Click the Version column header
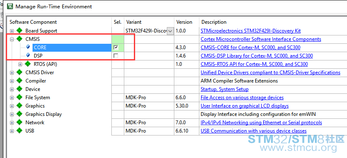 coord(184,22)
